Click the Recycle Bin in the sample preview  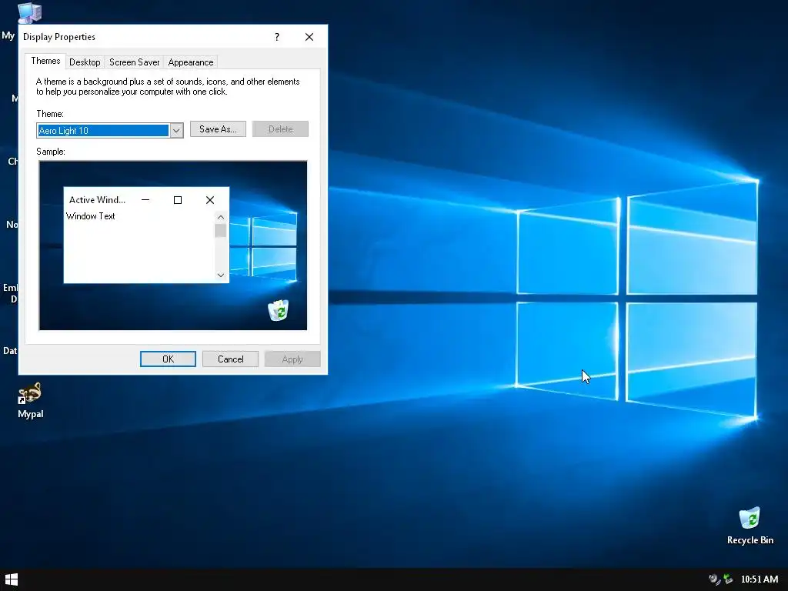(279, 310)
